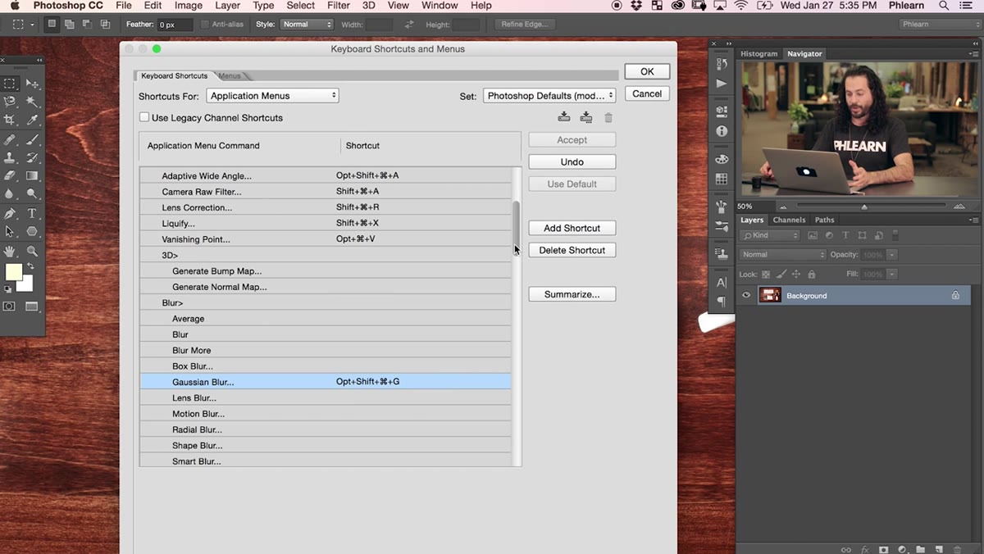This screenshot has height=554, width=984.
Task: Swap foreground and background colors
Action: click(31, 266)
